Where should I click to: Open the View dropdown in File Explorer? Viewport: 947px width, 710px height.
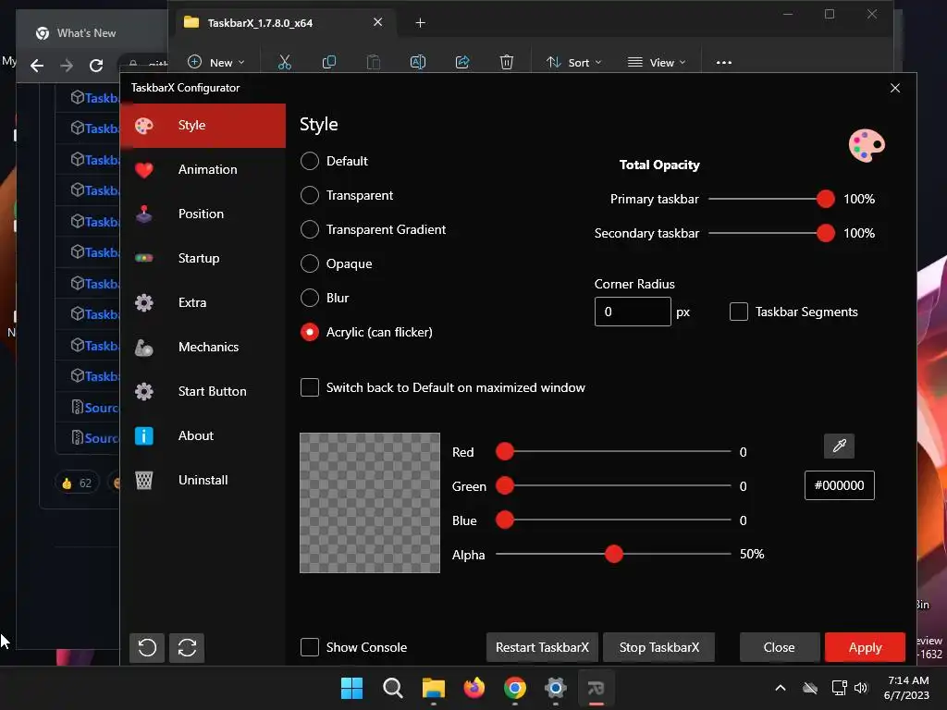(657, 62)
